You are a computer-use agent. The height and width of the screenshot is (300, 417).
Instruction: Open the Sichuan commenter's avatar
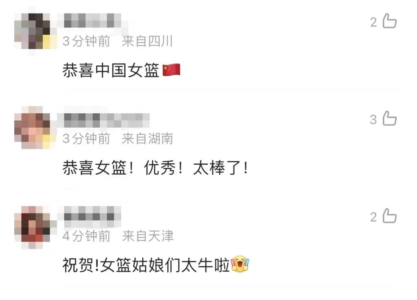[36, 31]
